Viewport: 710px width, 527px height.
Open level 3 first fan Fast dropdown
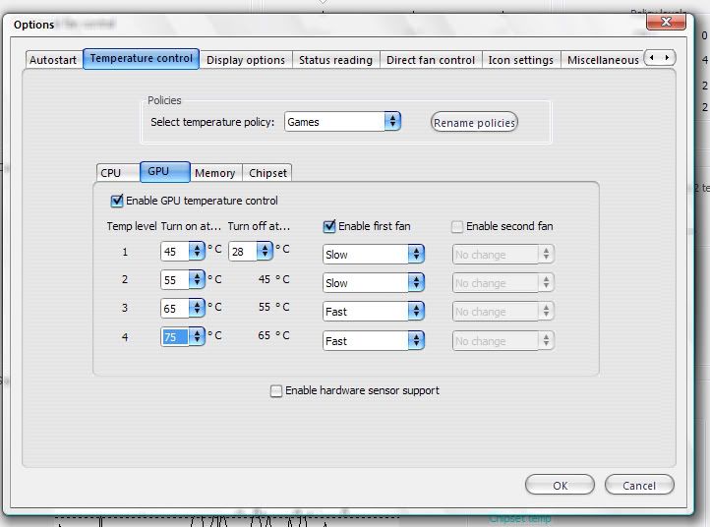(374, 312)
